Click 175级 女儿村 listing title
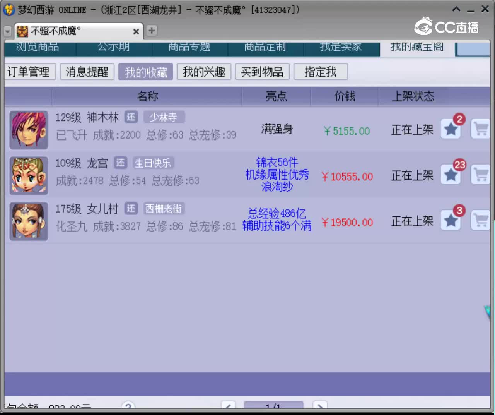Image resolution: width=495 pixels, height=415 pixels. click(87, 209)
